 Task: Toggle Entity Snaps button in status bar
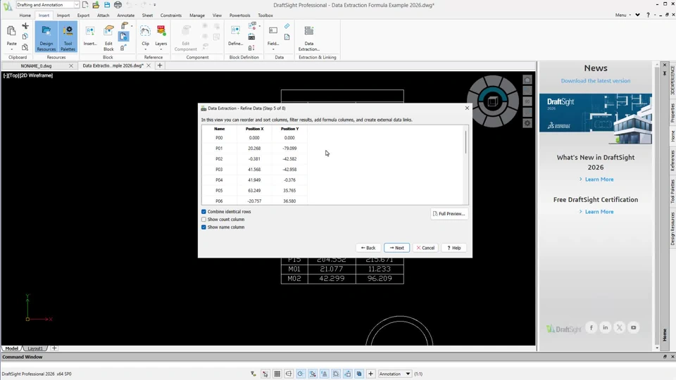tap(313, 374)
